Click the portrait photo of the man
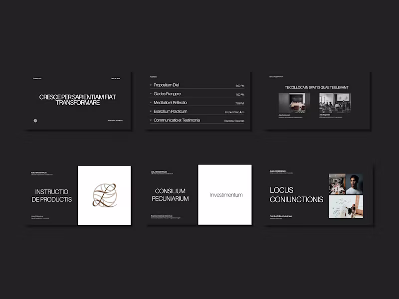The height and width of the screenshot is (299, 399). 355,184
